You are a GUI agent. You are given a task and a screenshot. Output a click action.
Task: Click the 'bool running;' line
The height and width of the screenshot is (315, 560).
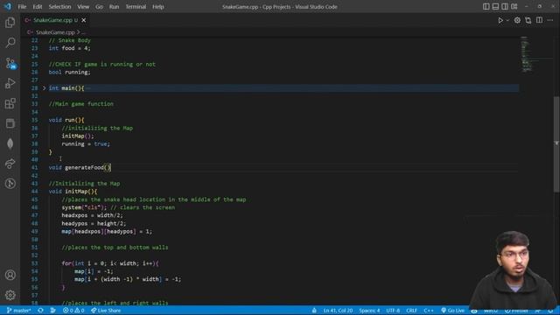click(x=70, y=72)
